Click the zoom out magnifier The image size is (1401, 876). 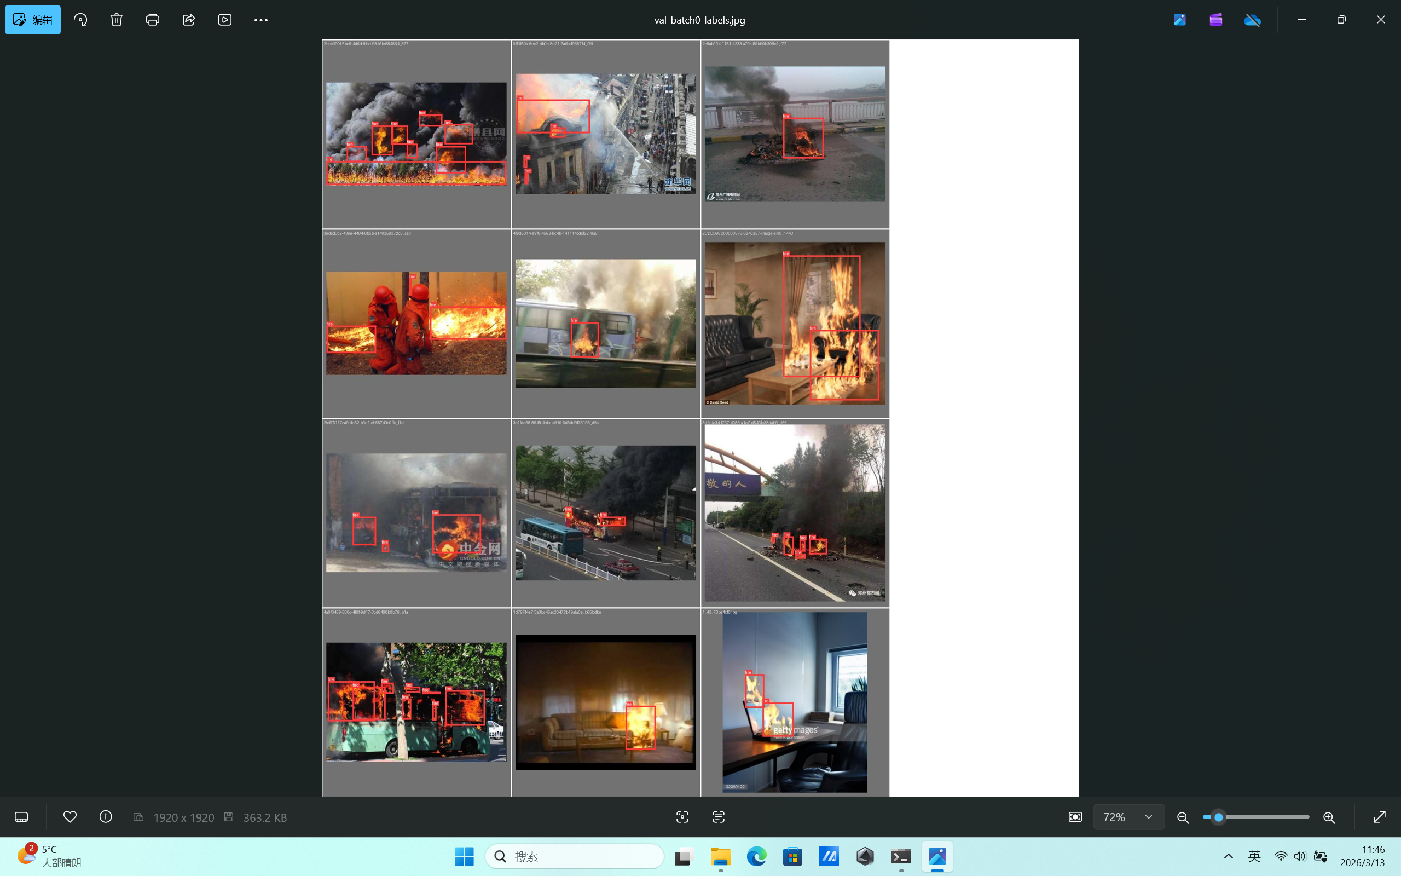click(1183, 817)
